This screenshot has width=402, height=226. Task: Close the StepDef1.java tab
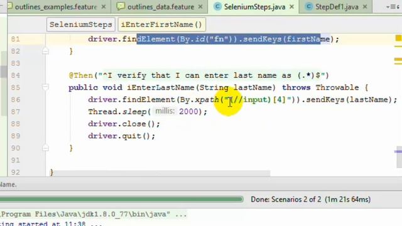(x=365, y=7)
